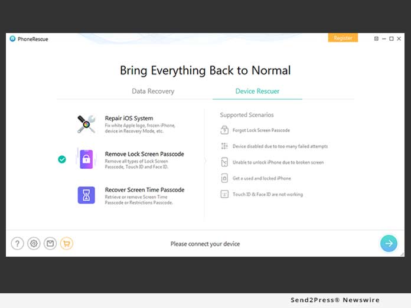
Task: Select the Remove Lock Screen Passcode phone icon
Action: (x=86, y=159)
